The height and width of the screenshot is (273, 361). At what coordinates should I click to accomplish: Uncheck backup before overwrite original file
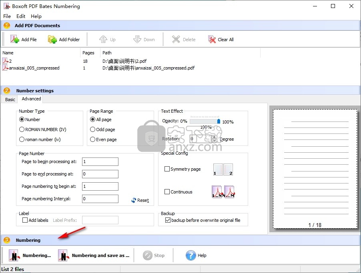168,220
